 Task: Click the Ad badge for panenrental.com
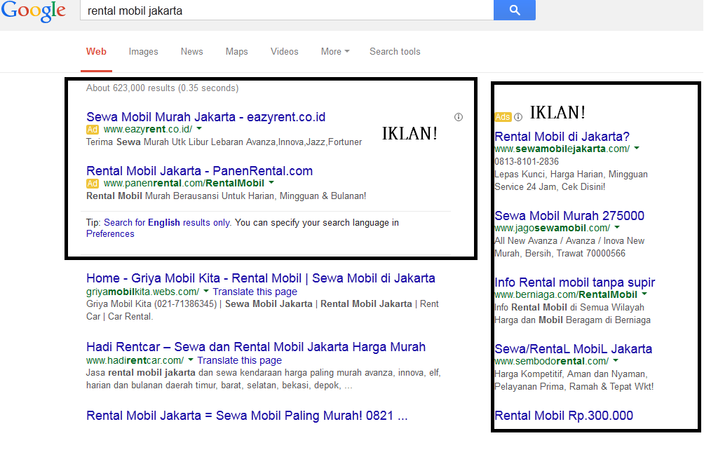[93, 184]
